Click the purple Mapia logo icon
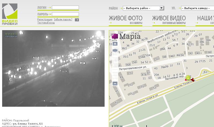 [115, 37]
